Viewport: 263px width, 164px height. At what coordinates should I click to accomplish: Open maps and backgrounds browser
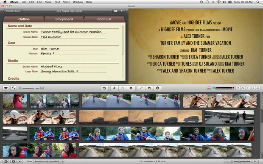257,88
